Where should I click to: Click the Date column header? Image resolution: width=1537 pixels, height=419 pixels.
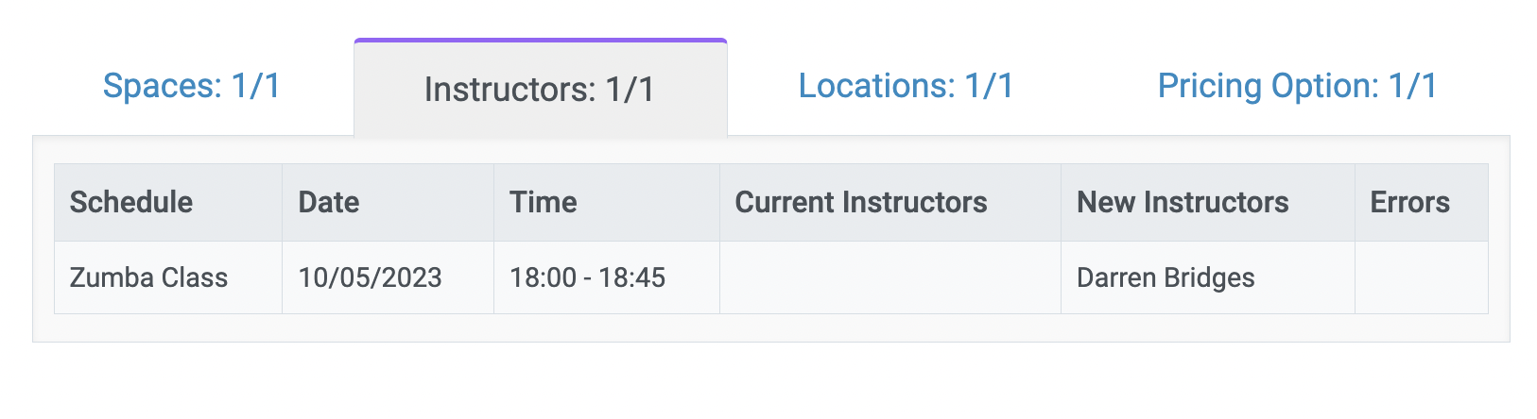coord(388,202)
